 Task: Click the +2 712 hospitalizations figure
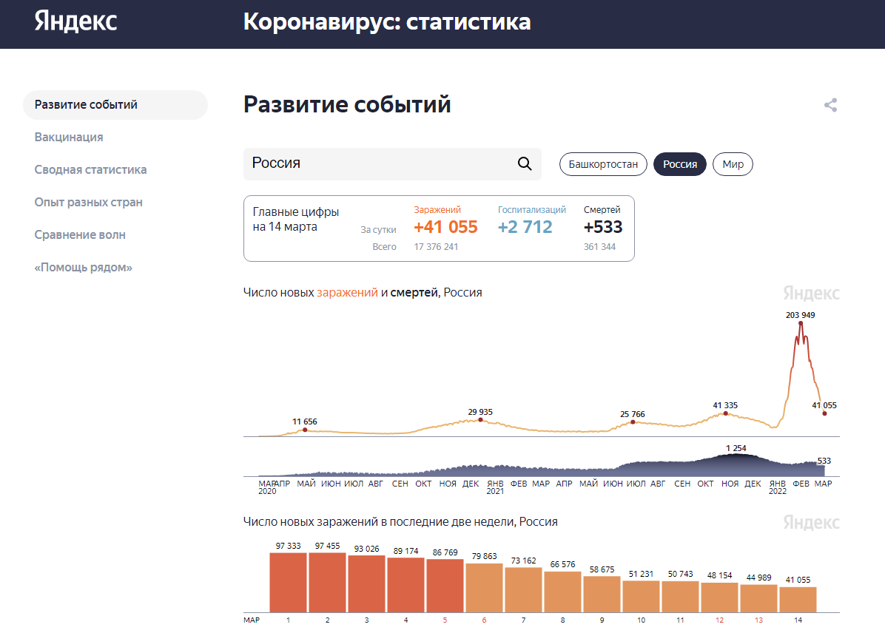tap(525, 227)
